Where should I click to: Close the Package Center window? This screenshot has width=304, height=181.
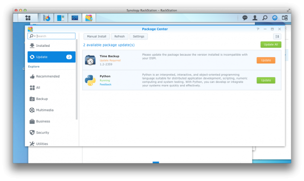[x=279, y=29]
